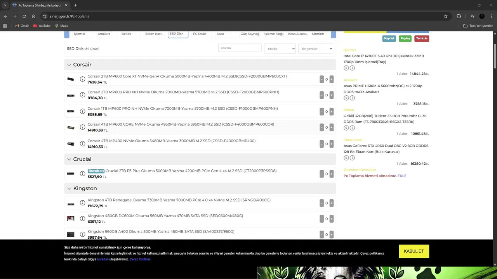The width and height of the screenshot is (497, 279).
Task: Increase quantity of Kingston 960GB A400
Action: click(x=331, y=234)
